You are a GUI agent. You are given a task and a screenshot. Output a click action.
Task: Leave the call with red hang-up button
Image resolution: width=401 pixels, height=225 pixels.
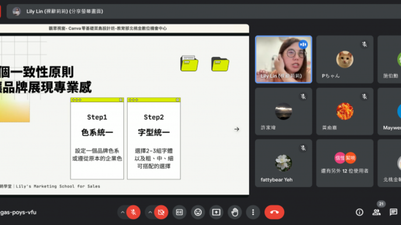[x=274, y=212]
